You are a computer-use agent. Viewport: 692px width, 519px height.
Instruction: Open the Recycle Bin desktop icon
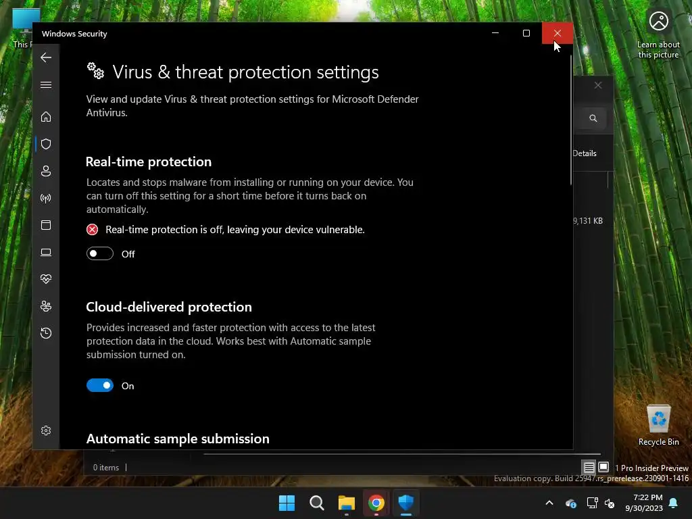coord(658,425)
